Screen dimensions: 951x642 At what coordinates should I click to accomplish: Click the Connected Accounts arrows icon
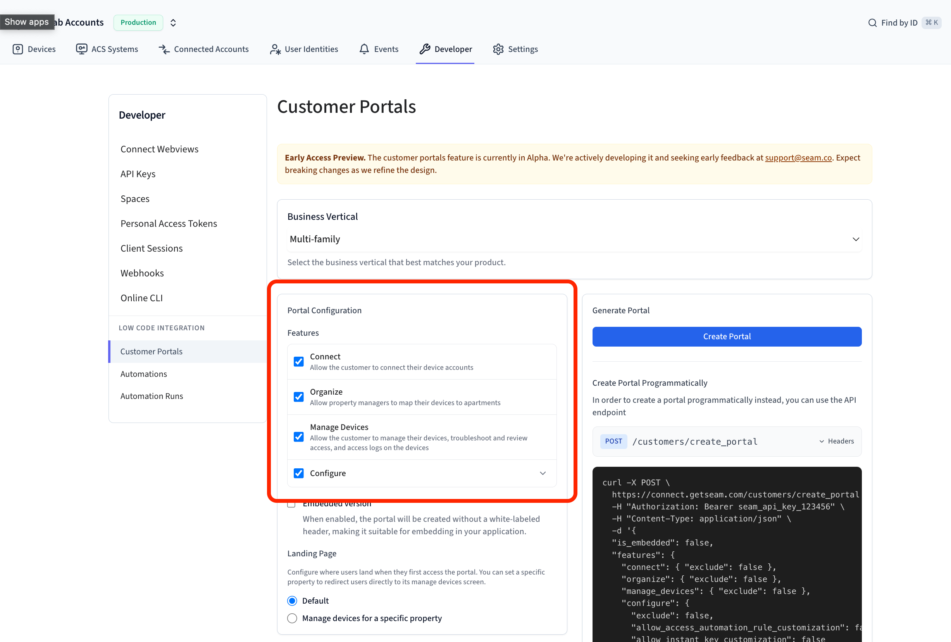click(164, 49)
